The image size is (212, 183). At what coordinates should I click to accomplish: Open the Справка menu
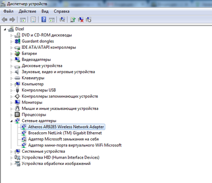click(x=62, y=11)
